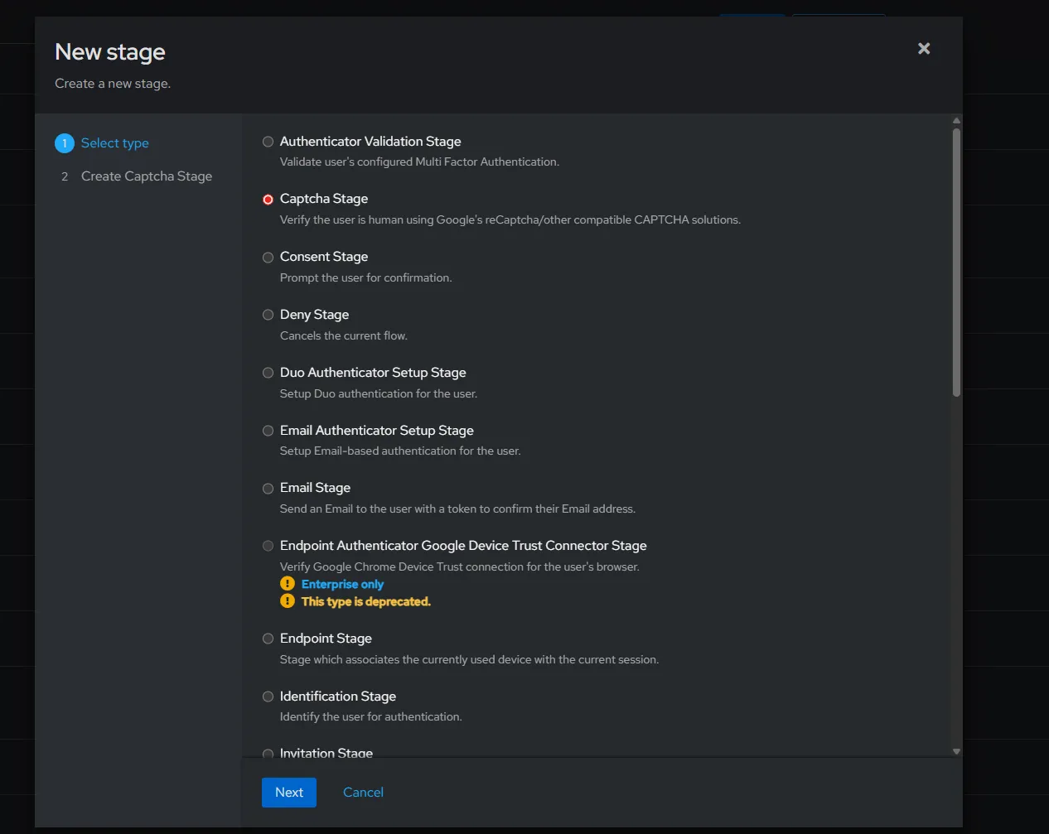The image size is (1049, 834).
Task: Click the Cancel link
Action: pos(363,793)
